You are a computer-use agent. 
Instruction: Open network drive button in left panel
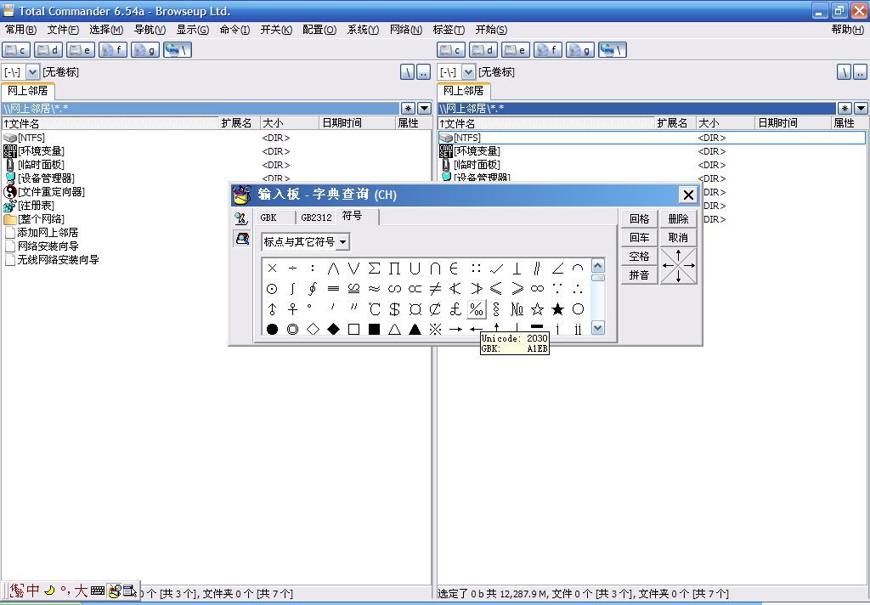click(x=178, y=50)
